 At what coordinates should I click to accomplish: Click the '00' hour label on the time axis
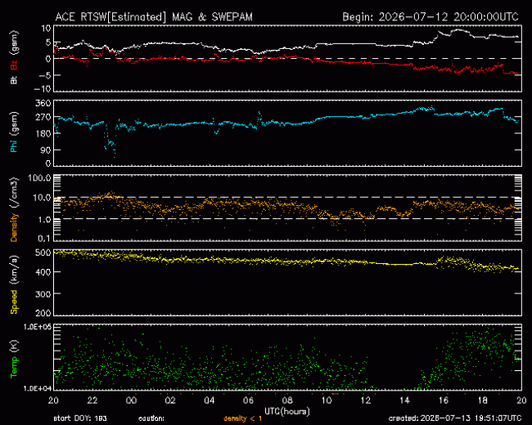(131, 400)
